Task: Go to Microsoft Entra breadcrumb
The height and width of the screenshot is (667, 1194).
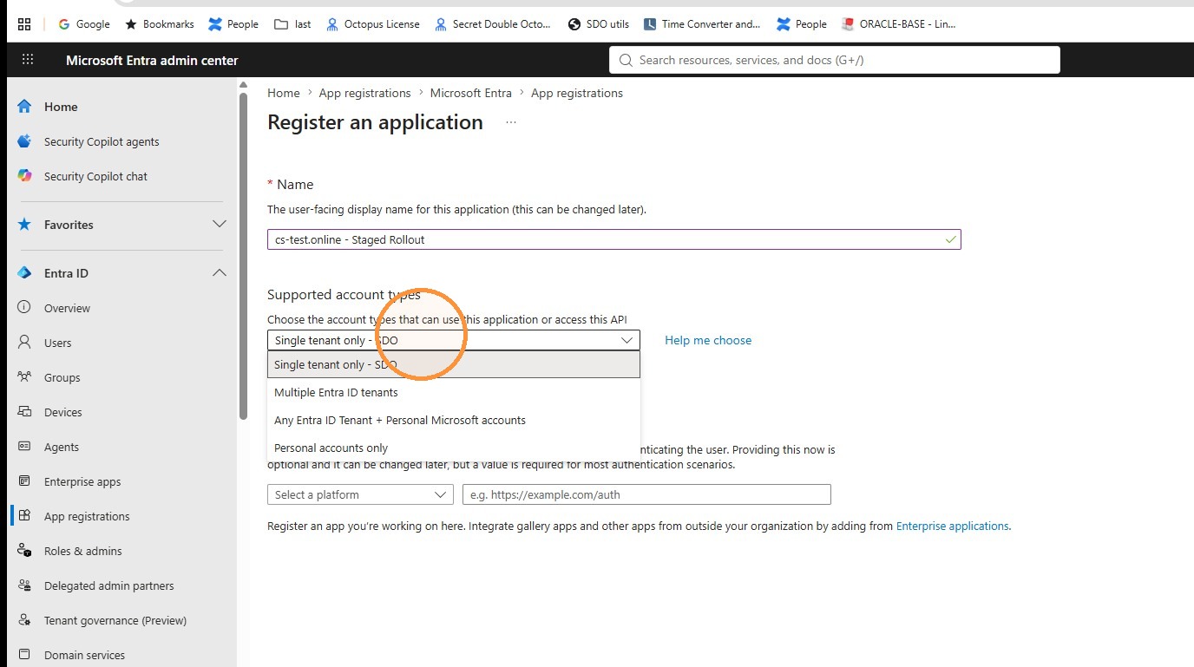Action: click(x=471, y=93)
